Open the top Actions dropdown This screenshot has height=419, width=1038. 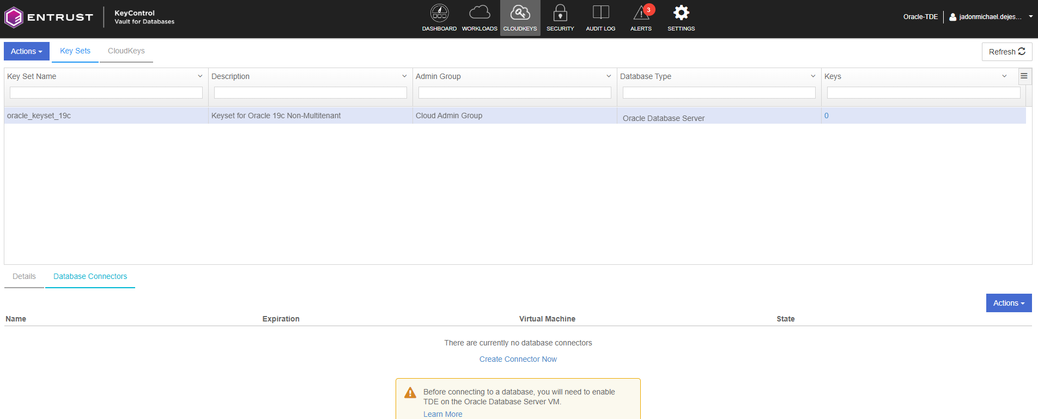27,51
